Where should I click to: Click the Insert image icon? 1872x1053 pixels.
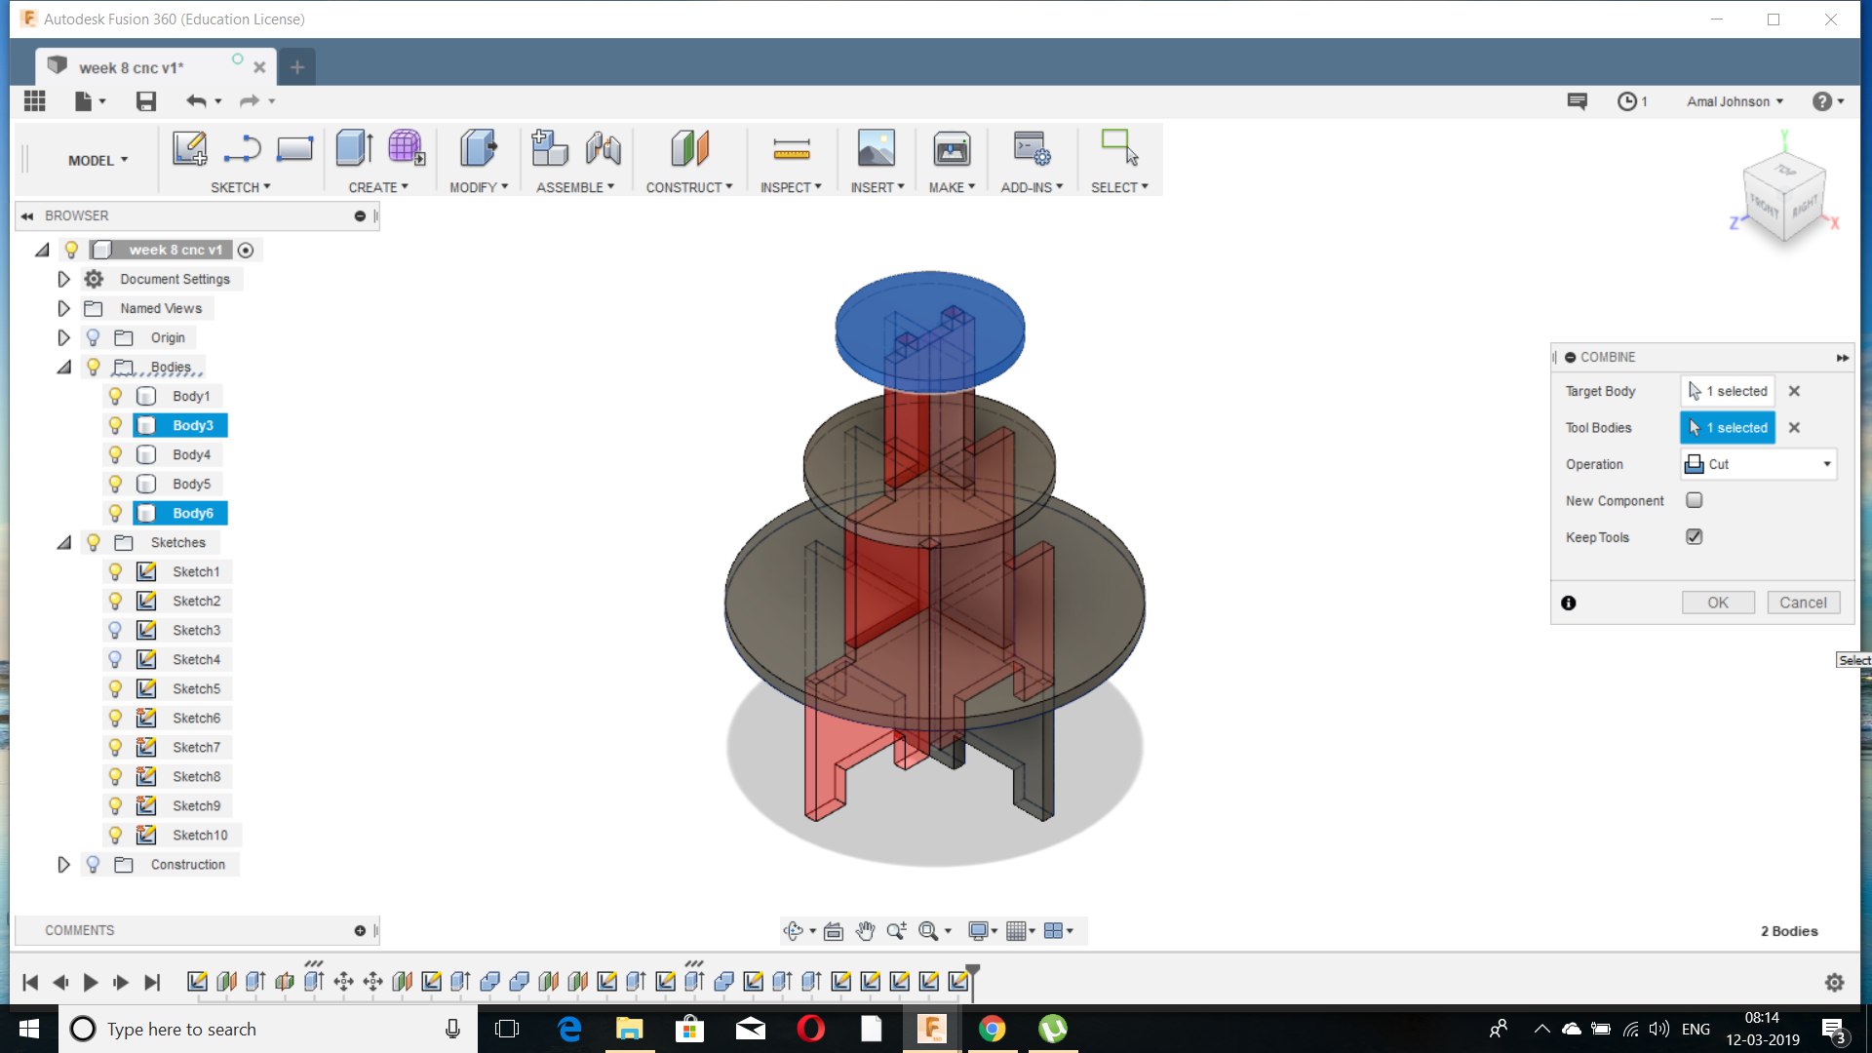click(876, 149)
